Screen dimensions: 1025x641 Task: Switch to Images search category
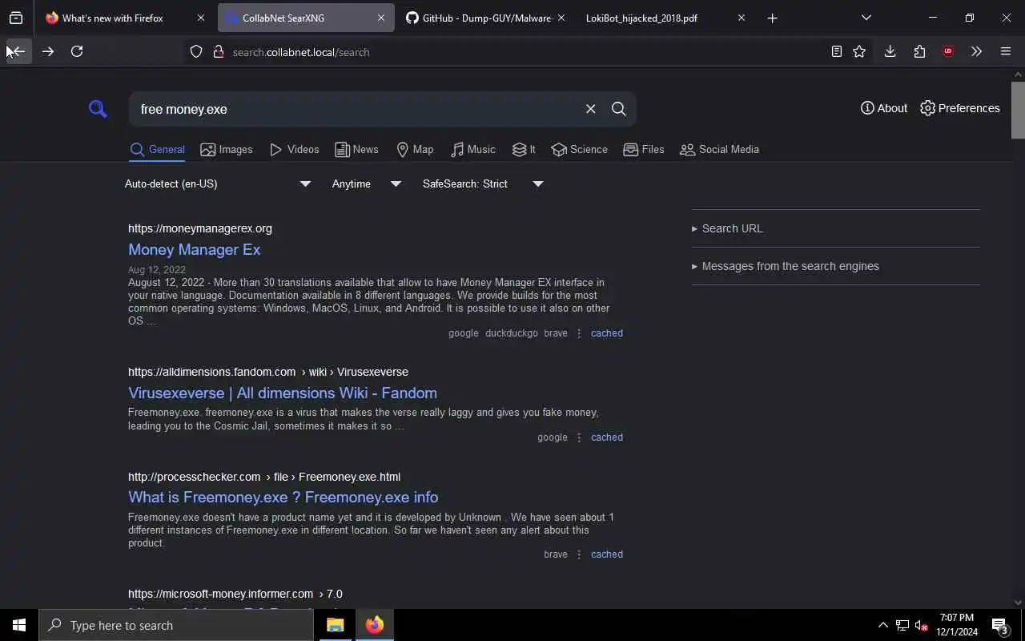[x=227, y=150]
